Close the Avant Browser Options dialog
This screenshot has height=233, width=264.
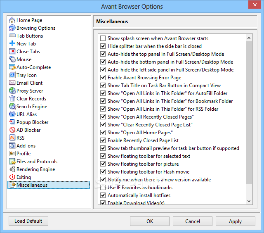point(255,5)
